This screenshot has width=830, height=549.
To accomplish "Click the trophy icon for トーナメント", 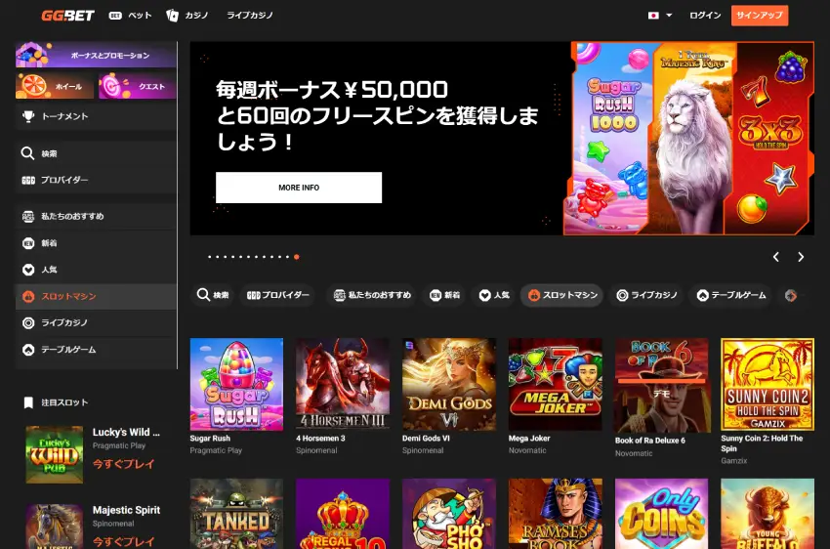I will point(28,116).
